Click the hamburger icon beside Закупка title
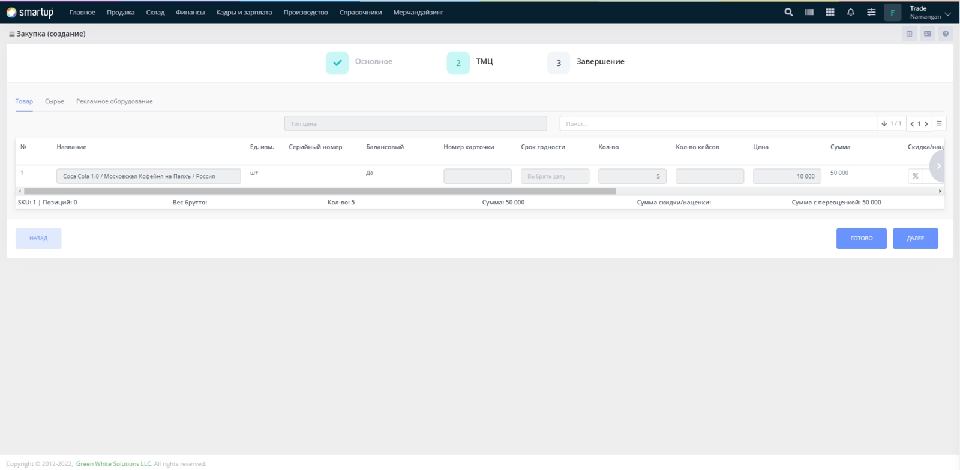The image size is (960, 470). coord(11,34)
